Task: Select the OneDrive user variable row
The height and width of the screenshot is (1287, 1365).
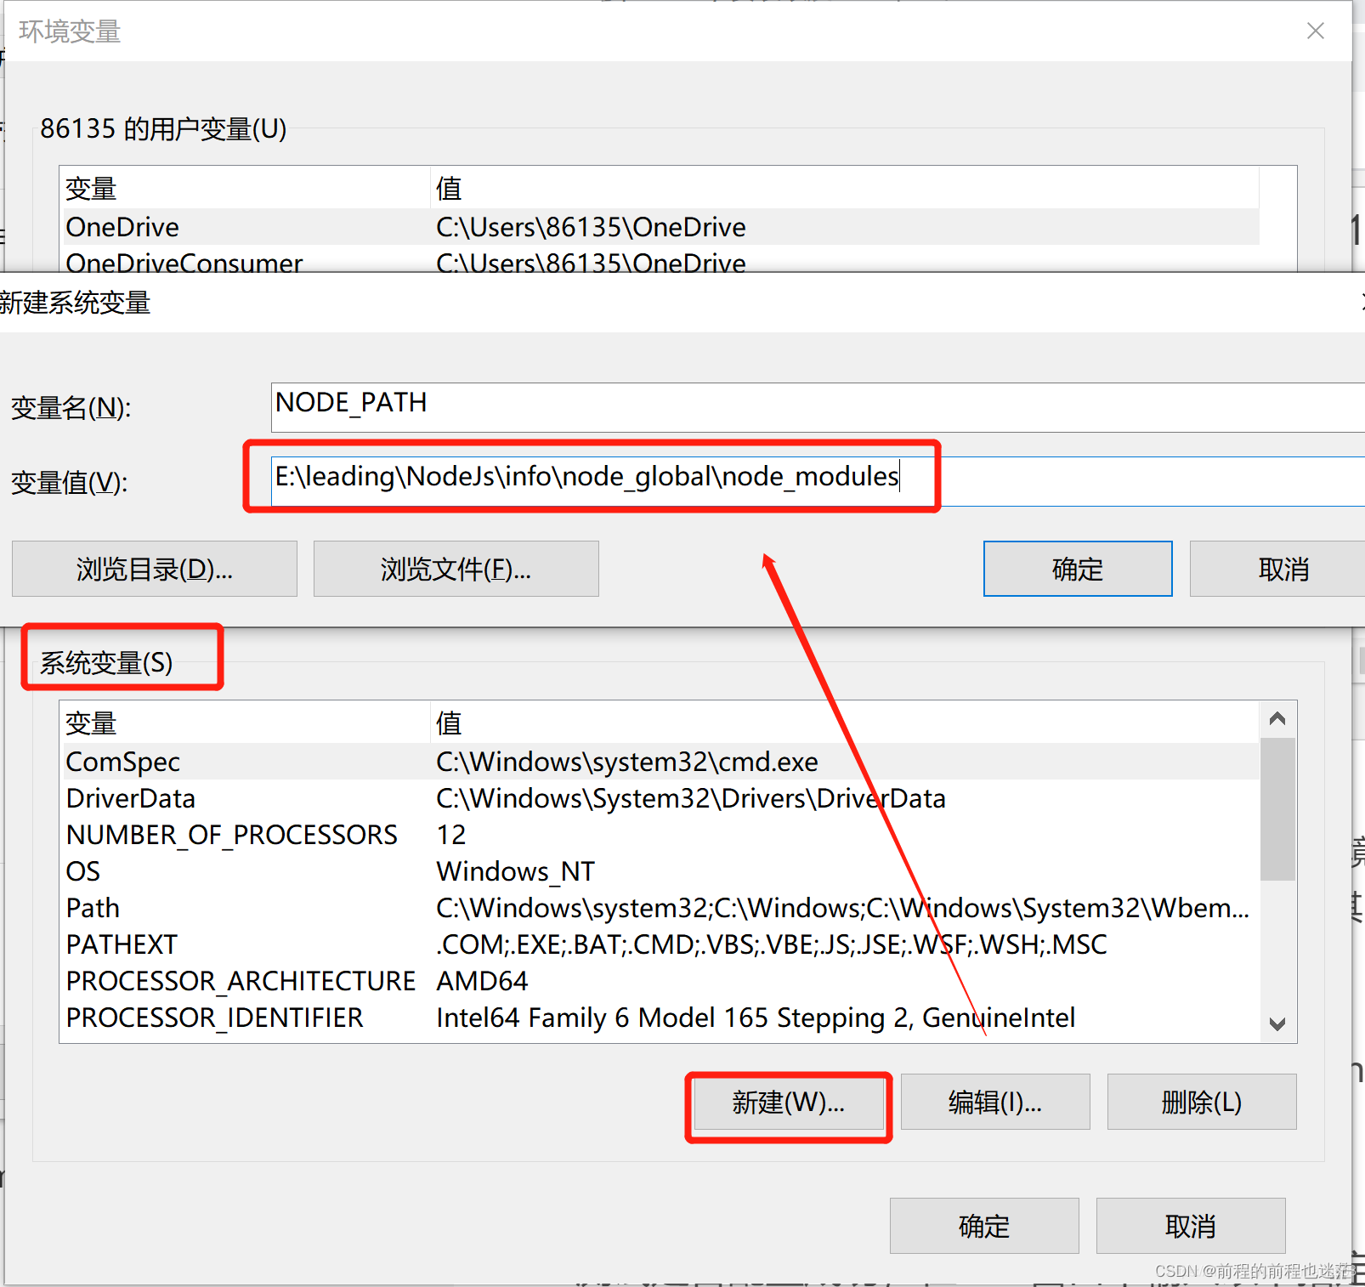Action: 660,227
